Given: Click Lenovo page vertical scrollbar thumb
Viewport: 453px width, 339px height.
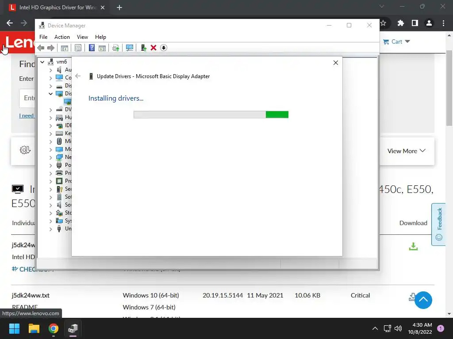Looking at the screenshot, I should click(x=449, y=88).
